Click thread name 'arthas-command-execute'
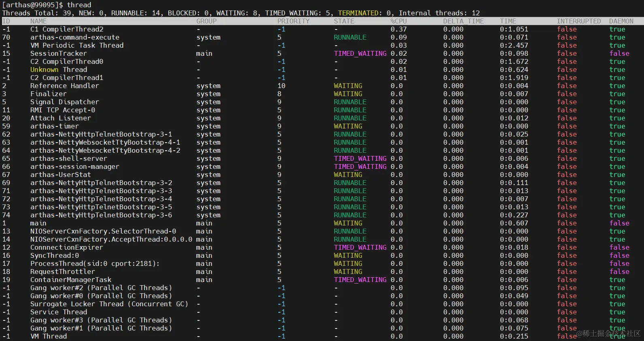The width and height of the screenshot is (644, 341). pos(75,37)
